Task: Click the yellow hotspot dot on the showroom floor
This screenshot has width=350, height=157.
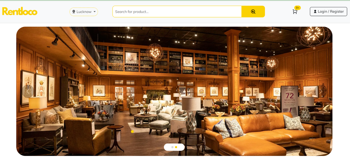Action: coord(132,131)
